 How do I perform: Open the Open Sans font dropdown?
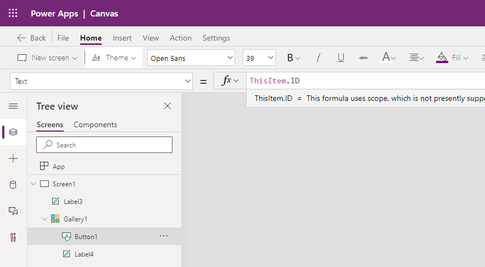(191, 58)
